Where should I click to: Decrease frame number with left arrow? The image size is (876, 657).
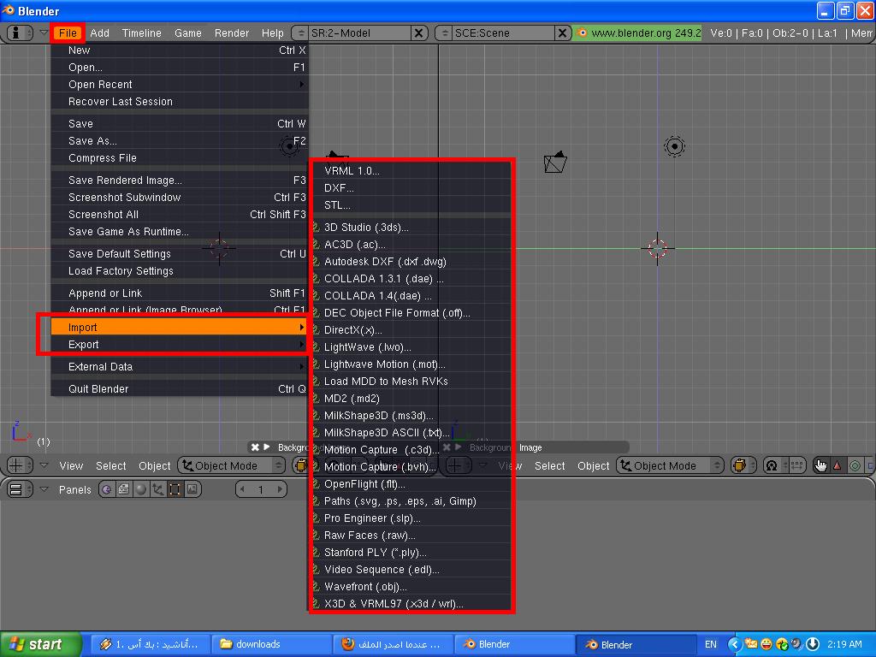coord(242,490)
